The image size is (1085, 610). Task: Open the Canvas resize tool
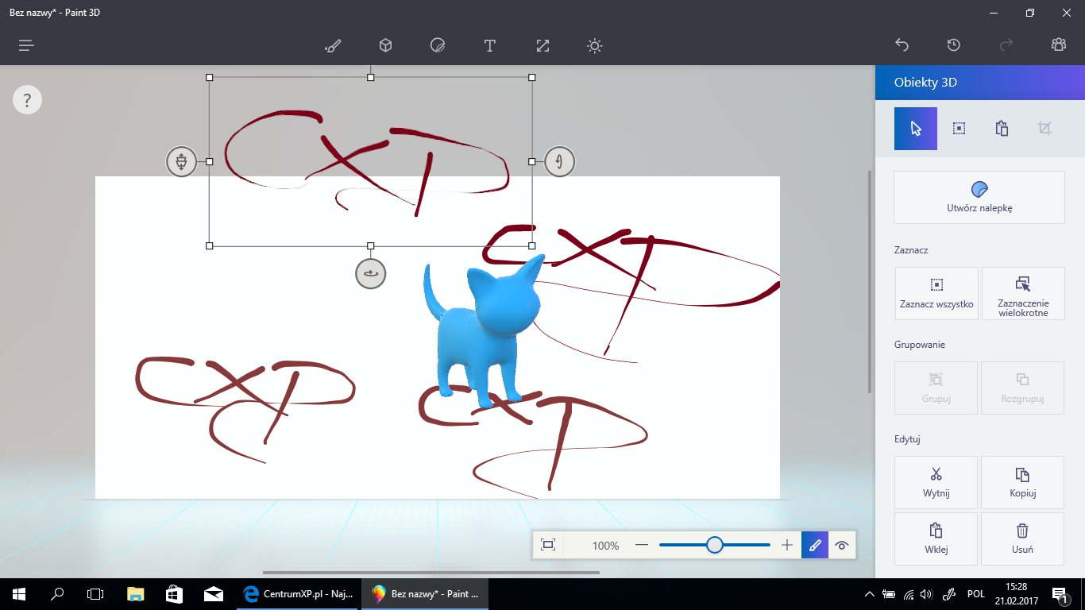tap(542, 45)
